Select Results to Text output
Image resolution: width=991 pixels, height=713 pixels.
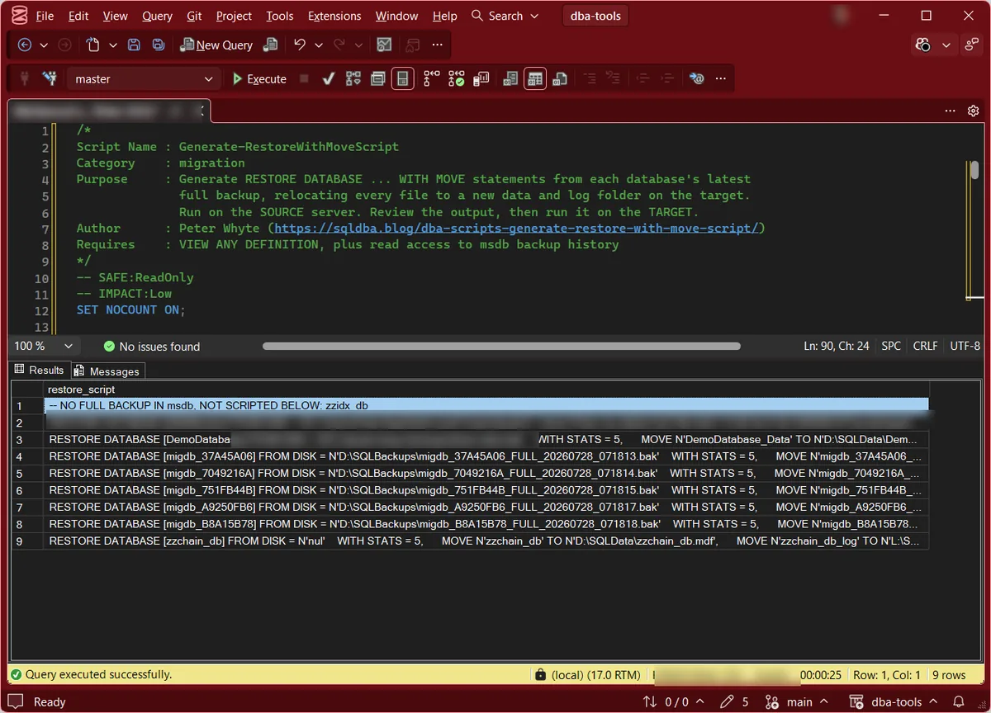(510, 78)
